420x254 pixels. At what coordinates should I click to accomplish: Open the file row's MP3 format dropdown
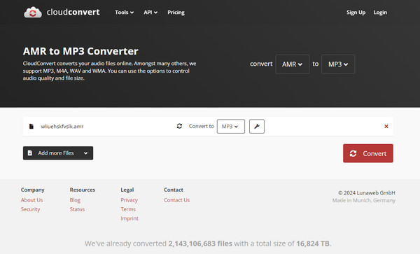click(230, 127)
